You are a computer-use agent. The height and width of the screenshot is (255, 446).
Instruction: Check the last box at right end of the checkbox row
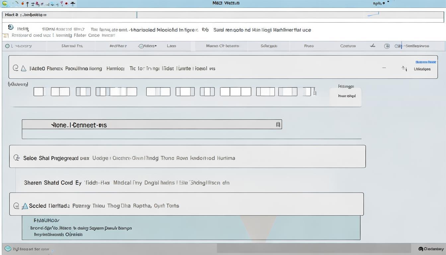pos(308,92)
